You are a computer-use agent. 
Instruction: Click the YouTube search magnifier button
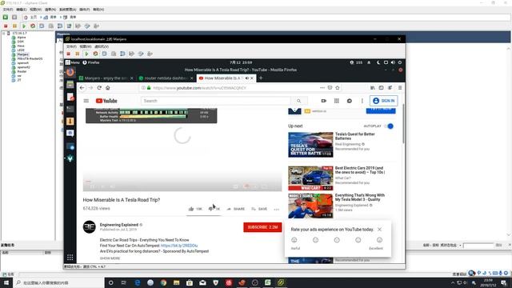(298, 101)
